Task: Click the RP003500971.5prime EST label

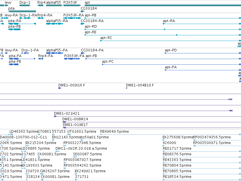Action: coord(212,143)
